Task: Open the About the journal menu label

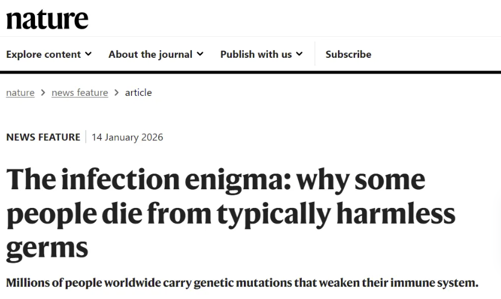Action: click(150, 54)
